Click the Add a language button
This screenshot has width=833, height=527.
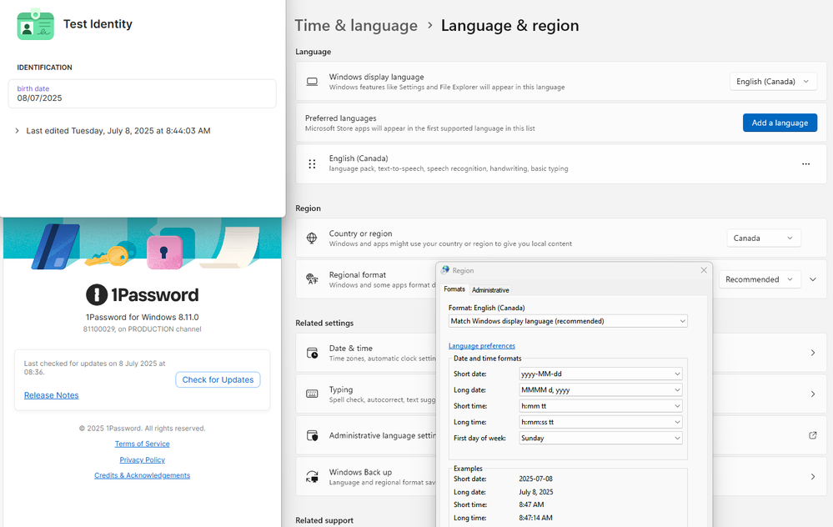click(x=780, y=123)
